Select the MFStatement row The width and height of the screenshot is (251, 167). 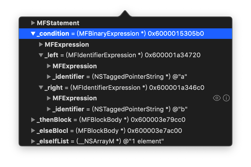[58, 23]
